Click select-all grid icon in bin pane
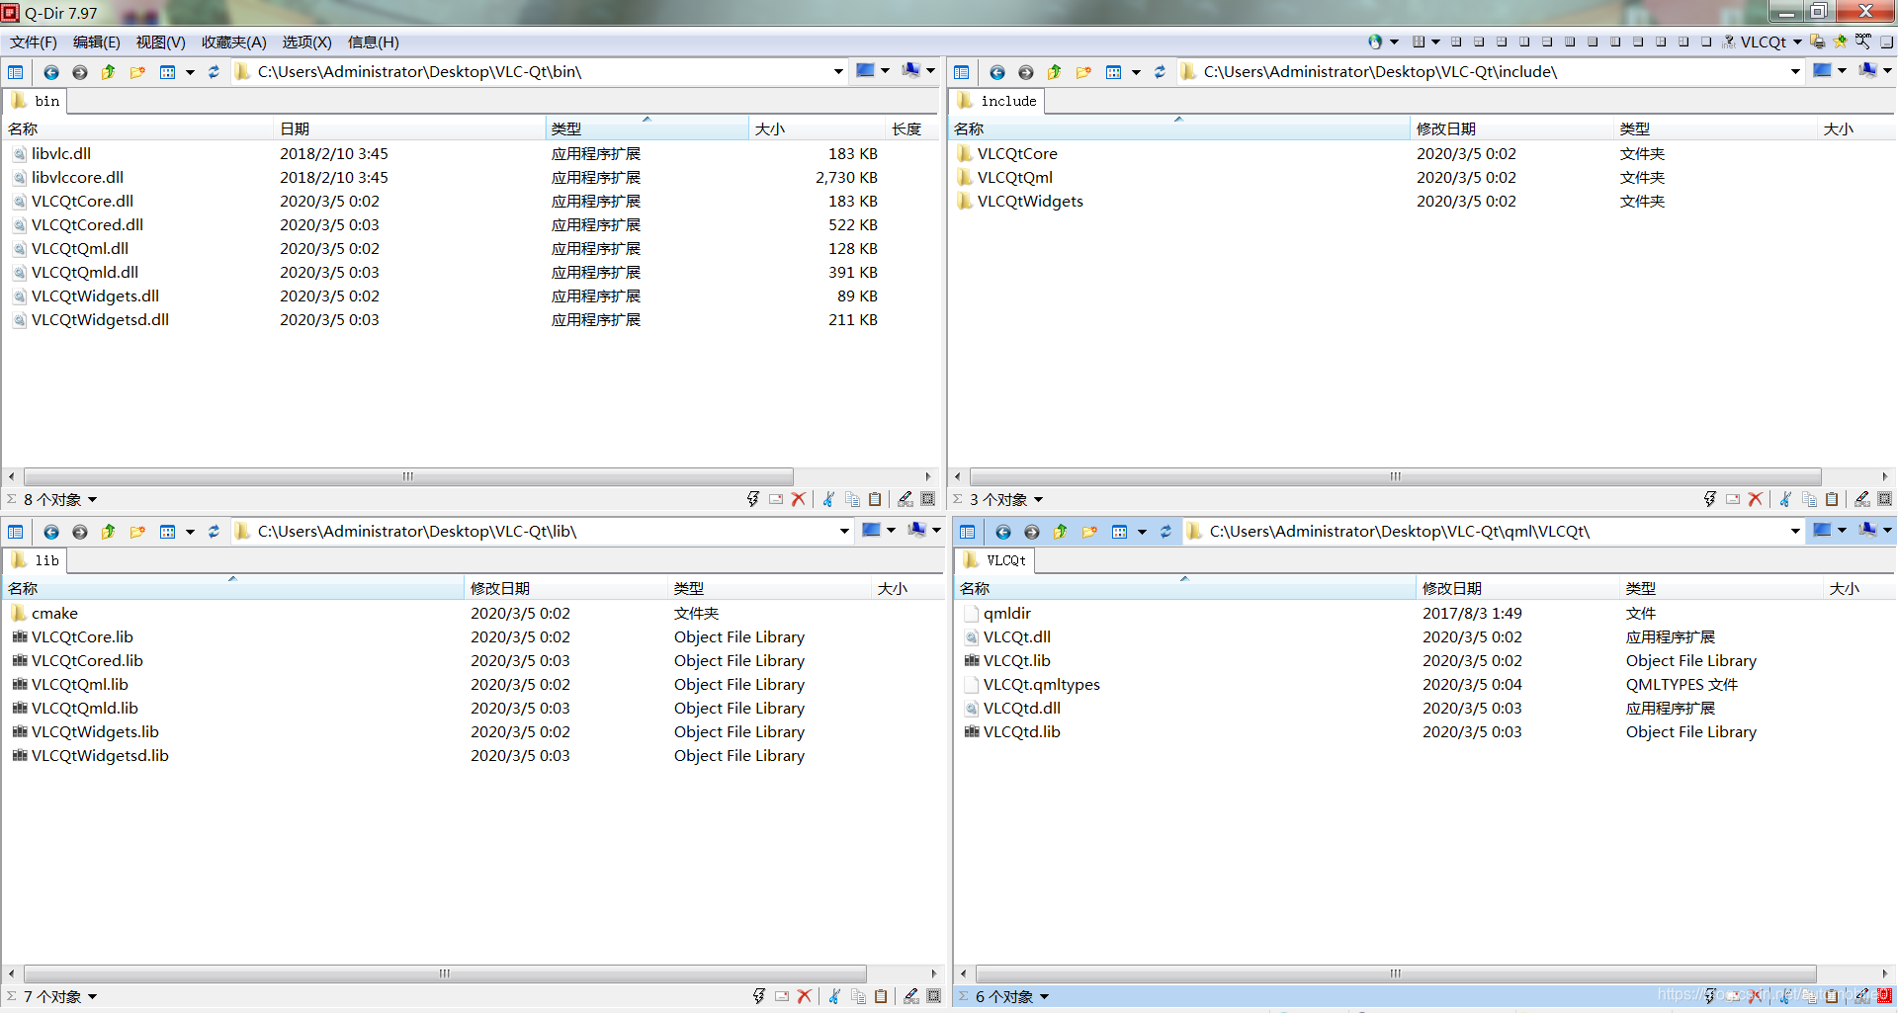 click(x=928, y=500)
